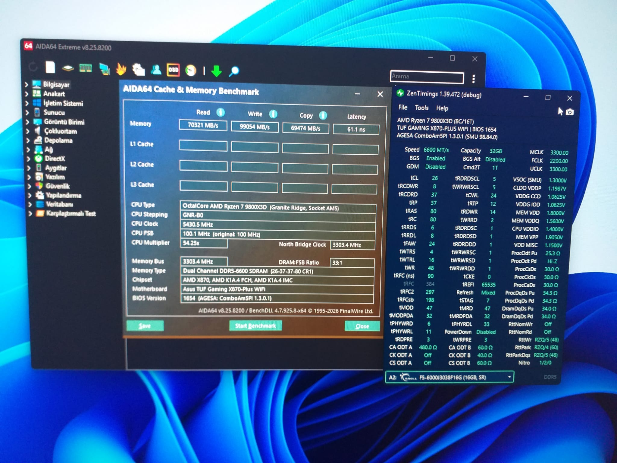Click the user silhouette toolbar icon
The image size is (617, 463).
point(156,70)
